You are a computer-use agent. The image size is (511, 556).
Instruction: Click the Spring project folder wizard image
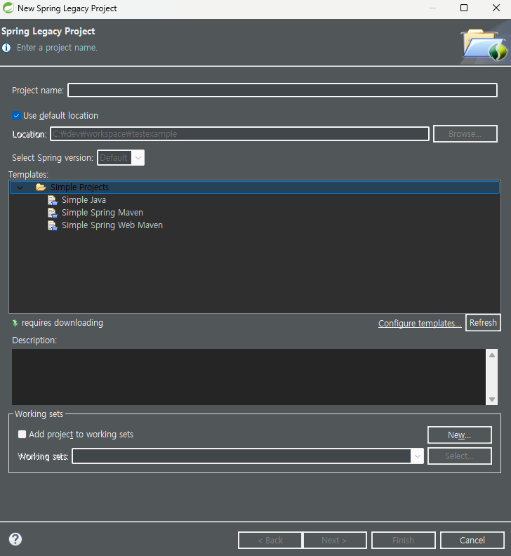pos(484,44)
